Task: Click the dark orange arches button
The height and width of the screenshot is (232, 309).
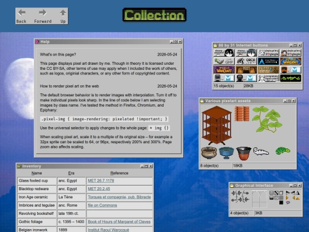Action: 246,70
